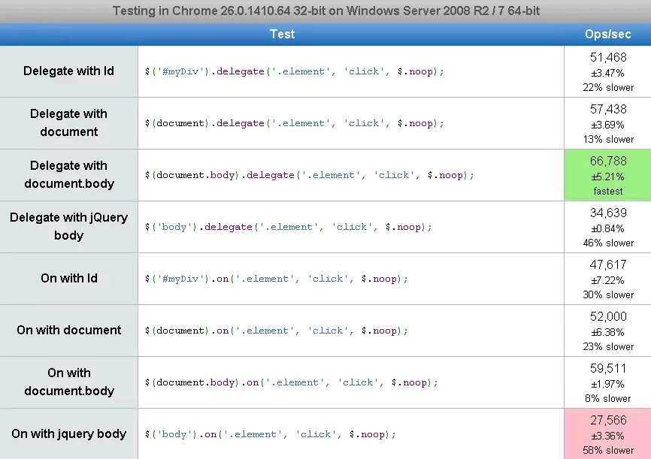Click the "Testing in Chrome" table caption
The image size is (651, 459).
[x=325, y=11]
